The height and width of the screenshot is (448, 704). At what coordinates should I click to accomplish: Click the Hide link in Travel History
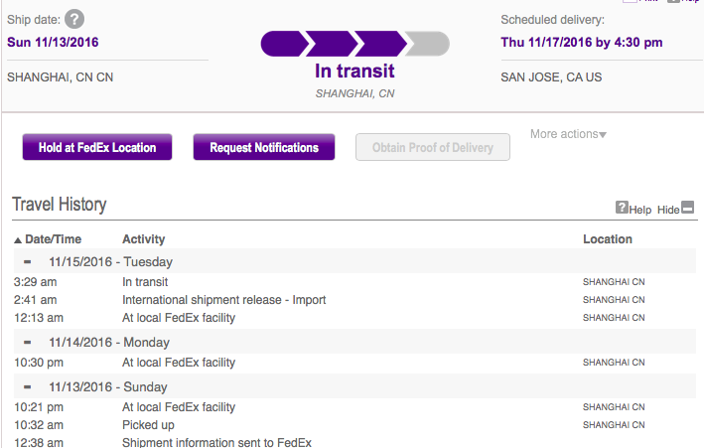668,210
